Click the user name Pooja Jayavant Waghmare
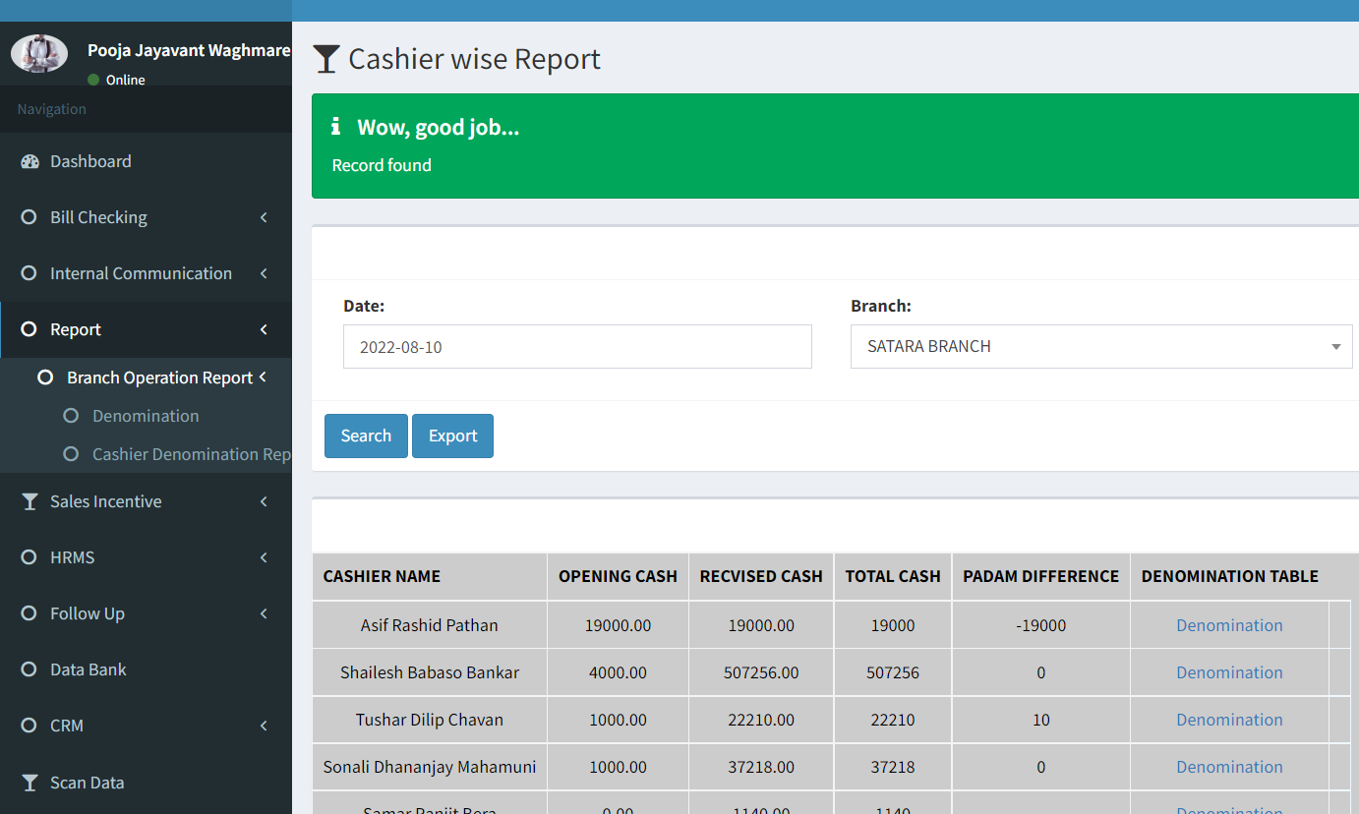This screenshot has width=1359, height=814. coord(189,50)
